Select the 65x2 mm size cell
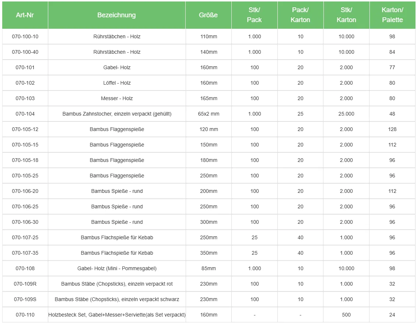This screenshot has height=325, width=417. point(208,114)
